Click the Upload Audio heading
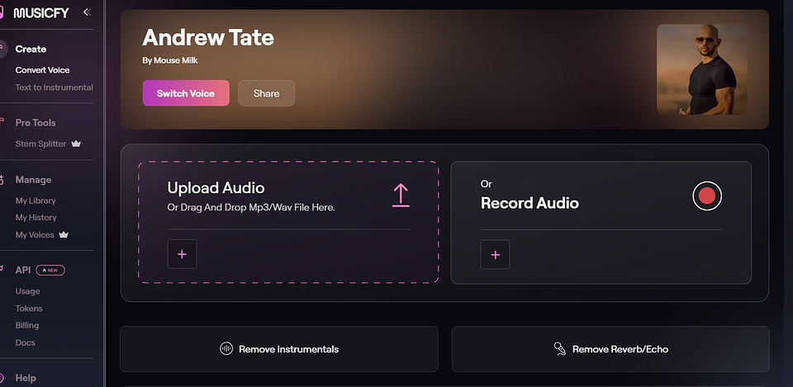 point(216,188)
